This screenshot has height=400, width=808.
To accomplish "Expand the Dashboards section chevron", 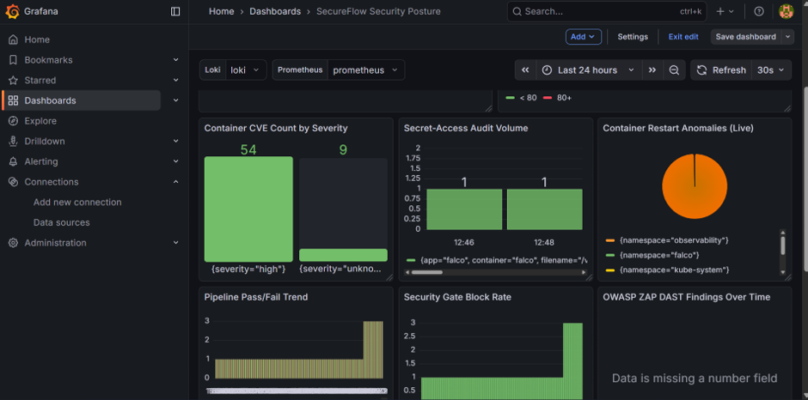I will tap(175, 100).
